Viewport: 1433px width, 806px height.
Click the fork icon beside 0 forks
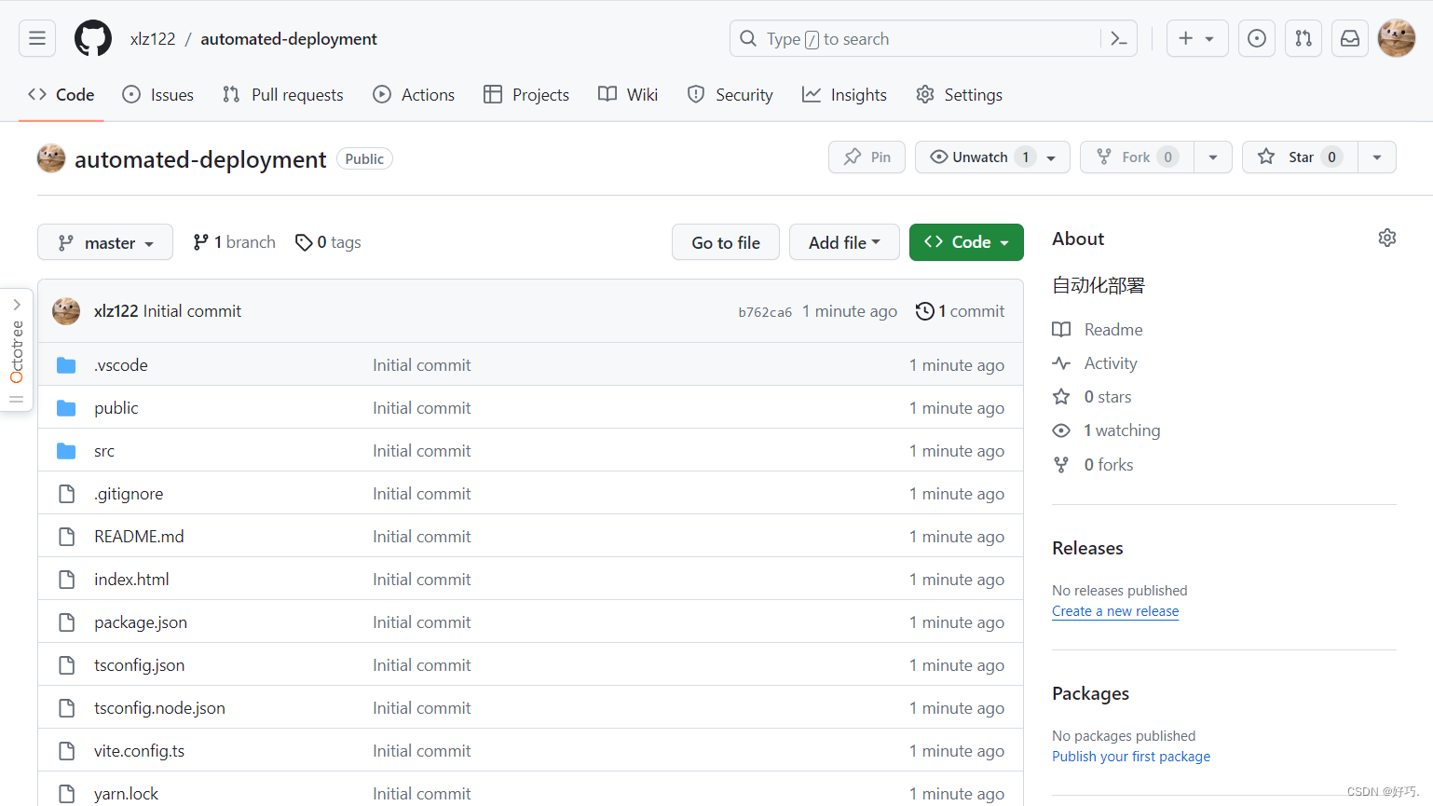click(1061, 465)
